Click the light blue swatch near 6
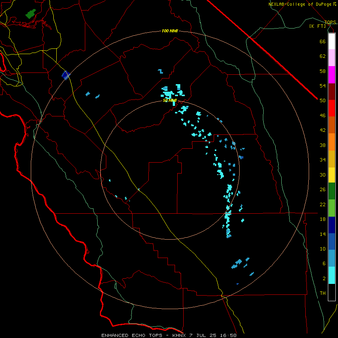This screenshot has height=338, width=338. [x=332, y=258]
